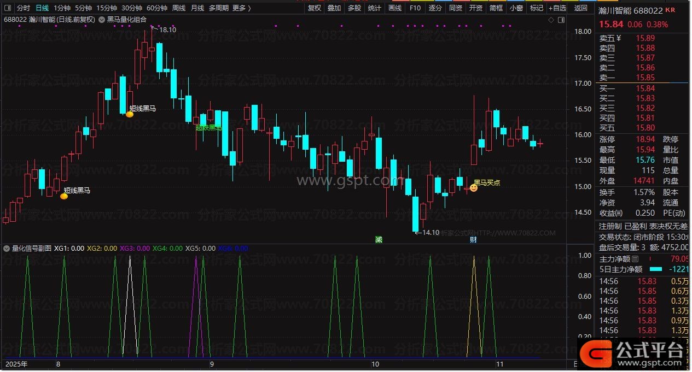Click the green 减 marker icon
This screenshot has width=692, height=372.
click(379, 240)
